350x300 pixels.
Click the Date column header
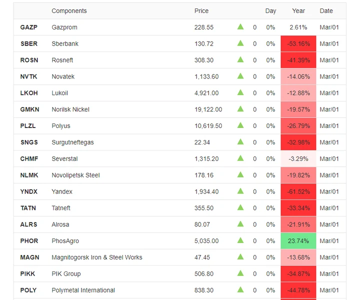coord(326,11)
